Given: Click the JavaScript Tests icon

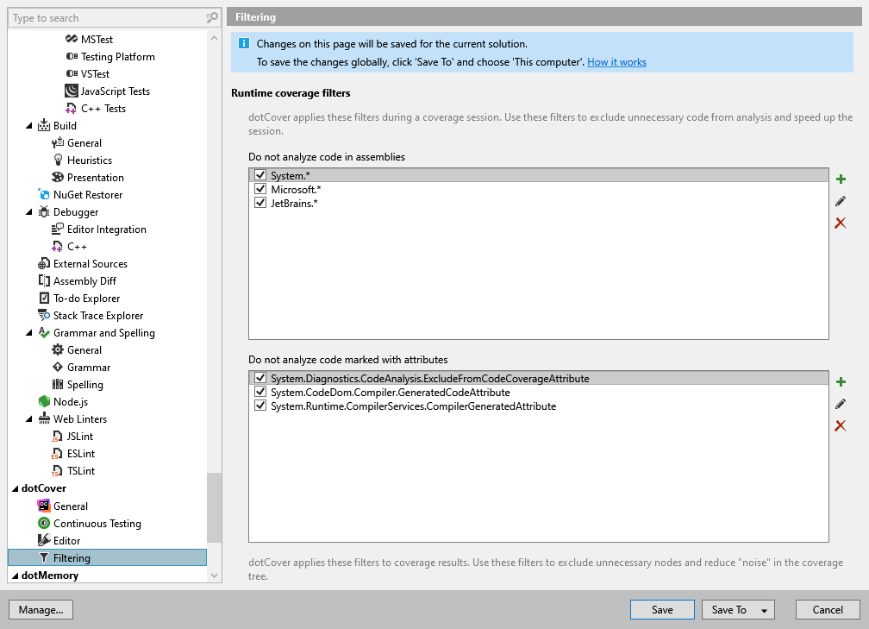Looking at the screenshot, I should click(x=71, y=91).
